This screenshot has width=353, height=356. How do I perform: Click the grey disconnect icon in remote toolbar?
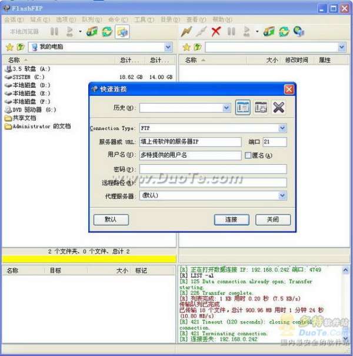pos(201,32)
